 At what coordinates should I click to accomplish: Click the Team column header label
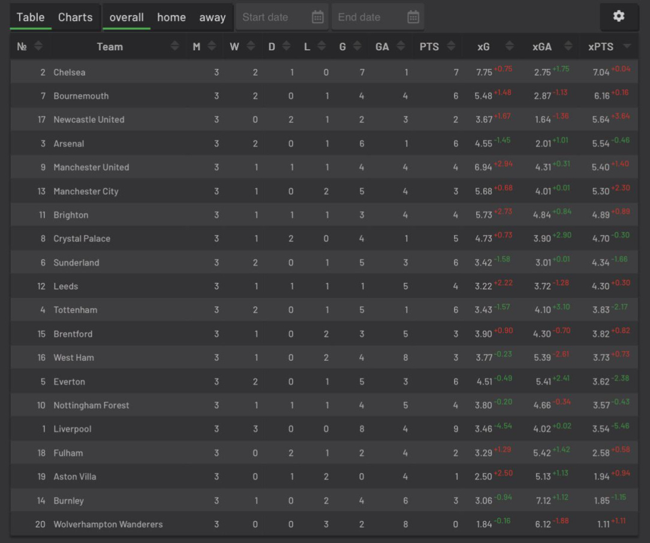click(110, 47)
